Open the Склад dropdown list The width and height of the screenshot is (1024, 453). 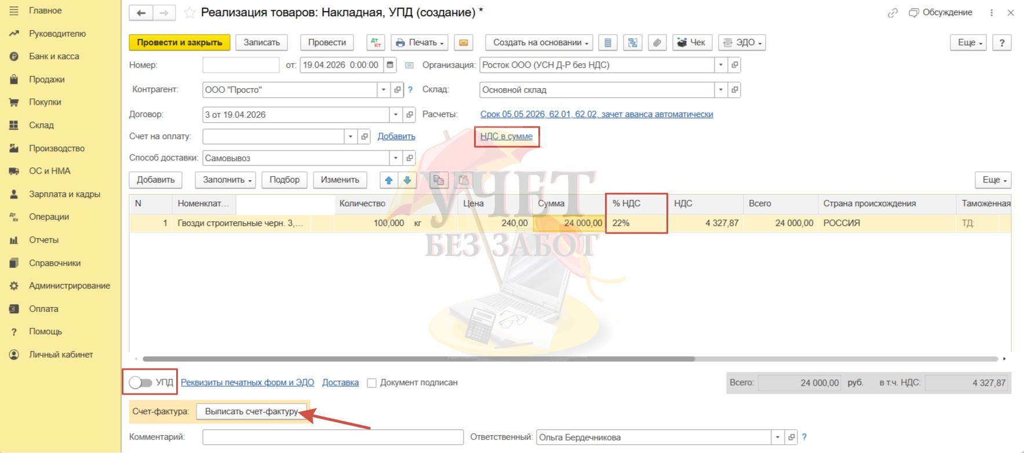click(x=721, y=90)
